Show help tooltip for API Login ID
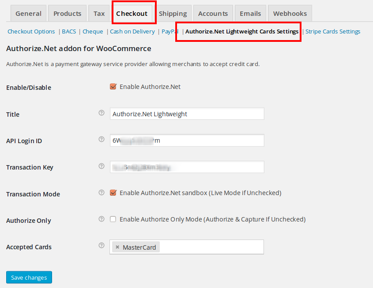The width and height of the screenshot is (373, 288). click(x=102, y=139)
